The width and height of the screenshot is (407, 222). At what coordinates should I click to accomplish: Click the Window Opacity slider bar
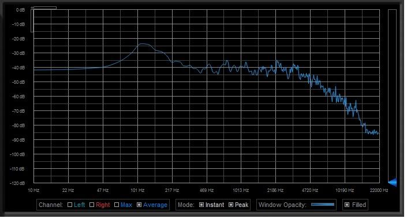click(x=323, y=205)
